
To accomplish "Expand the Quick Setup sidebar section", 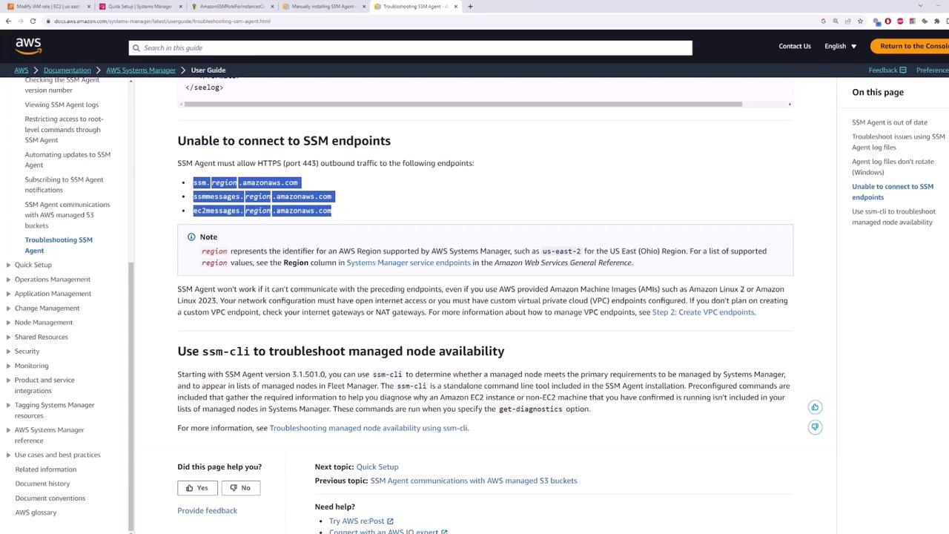I will pos(8,265).
